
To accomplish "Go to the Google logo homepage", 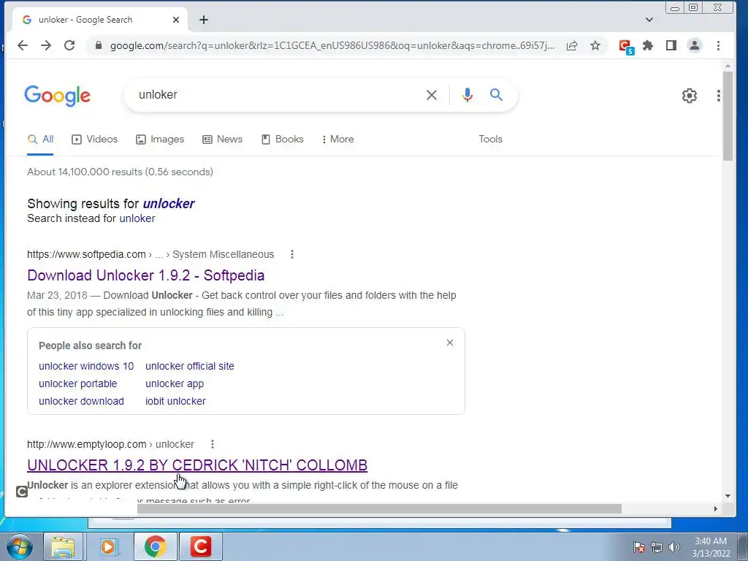I will [57, 96].
